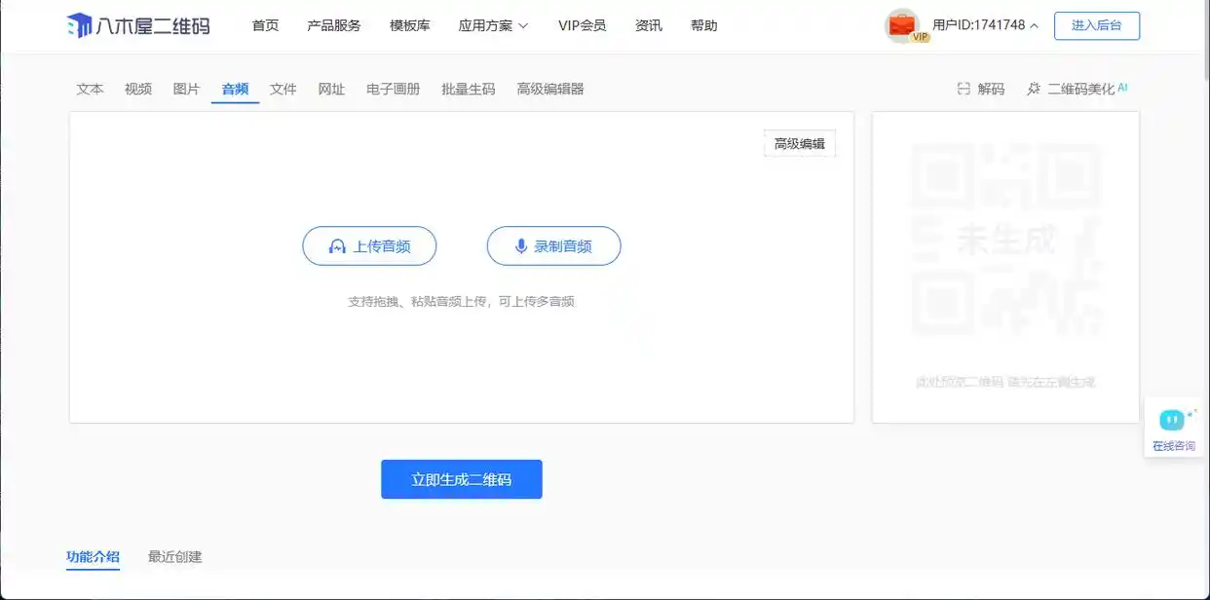This screenshot has width=1210, height=600.
Task: Click the 未生成 QR code preview
Action: pos(1006,241)
